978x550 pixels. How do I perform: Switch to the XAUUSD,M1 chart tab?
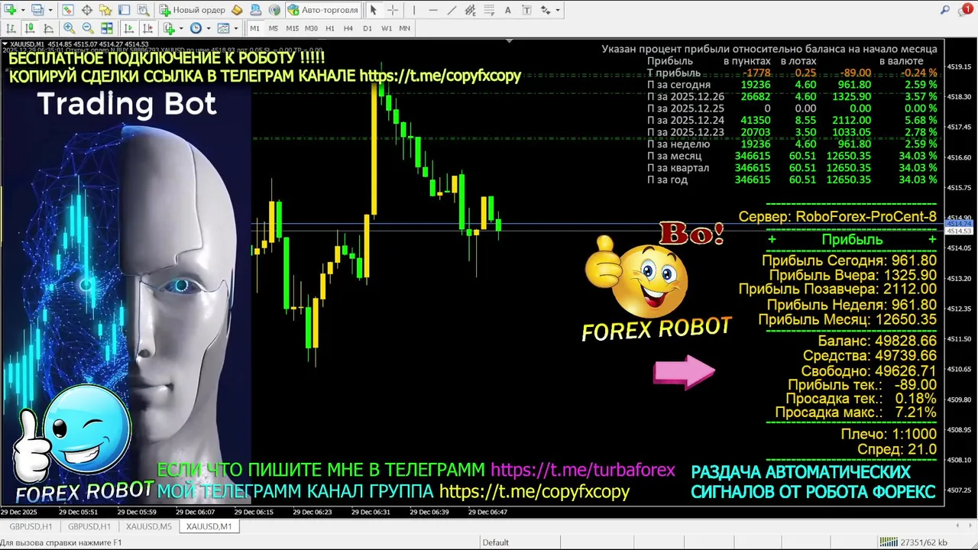[x=209, y=526]
